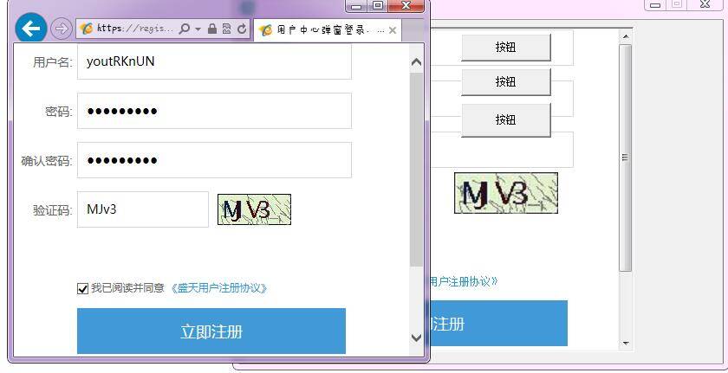Screen dimensions: 728x373
Task: Click third 按钮 button in background window
Action: (x=505, y=120)
